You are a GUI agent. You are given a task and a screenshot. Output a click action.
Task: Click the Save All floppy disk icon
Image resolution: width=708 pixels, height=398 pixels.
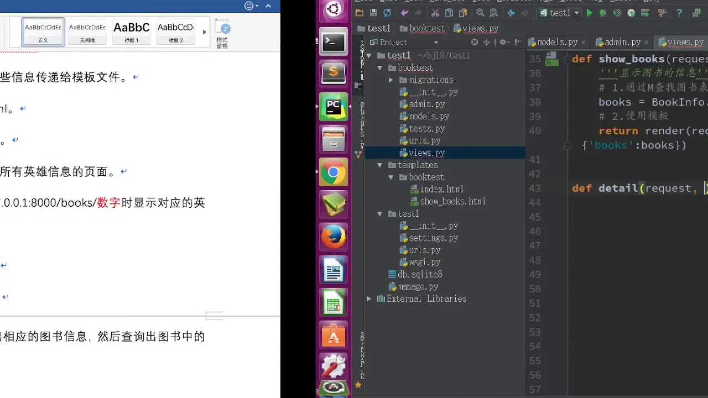373,13
